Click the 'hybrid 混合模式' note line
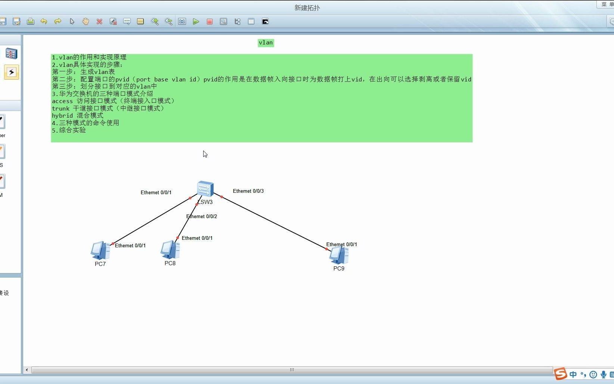 [x=77, y=115]
